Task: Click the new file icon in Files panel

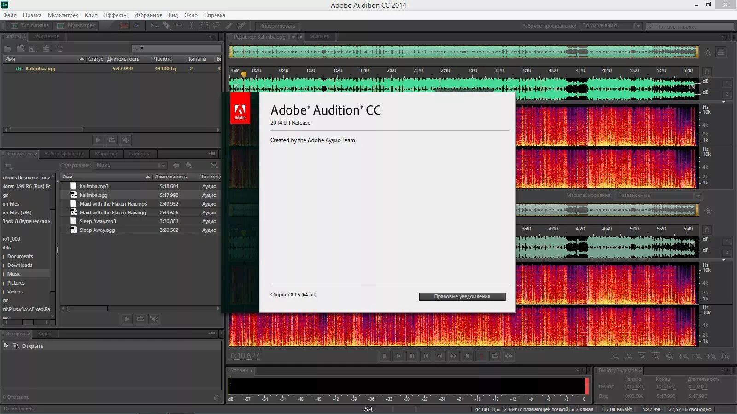Action: coord(33,48)
